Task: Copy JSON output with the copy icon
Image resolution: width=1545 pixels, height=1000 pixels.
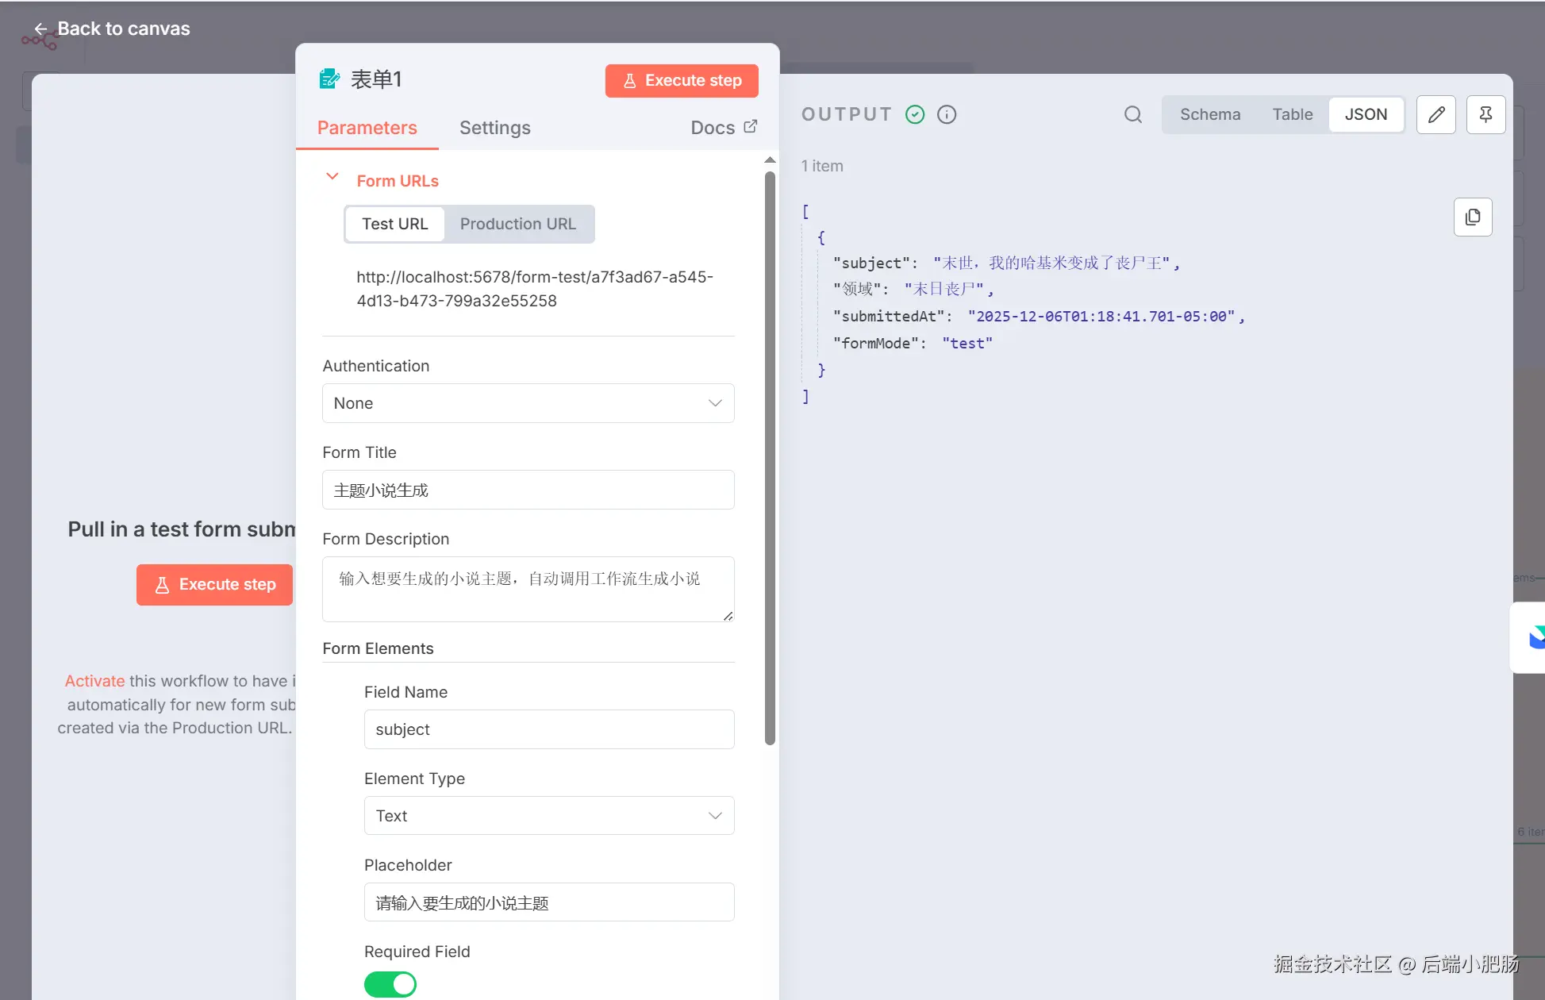Action: 1472,217
